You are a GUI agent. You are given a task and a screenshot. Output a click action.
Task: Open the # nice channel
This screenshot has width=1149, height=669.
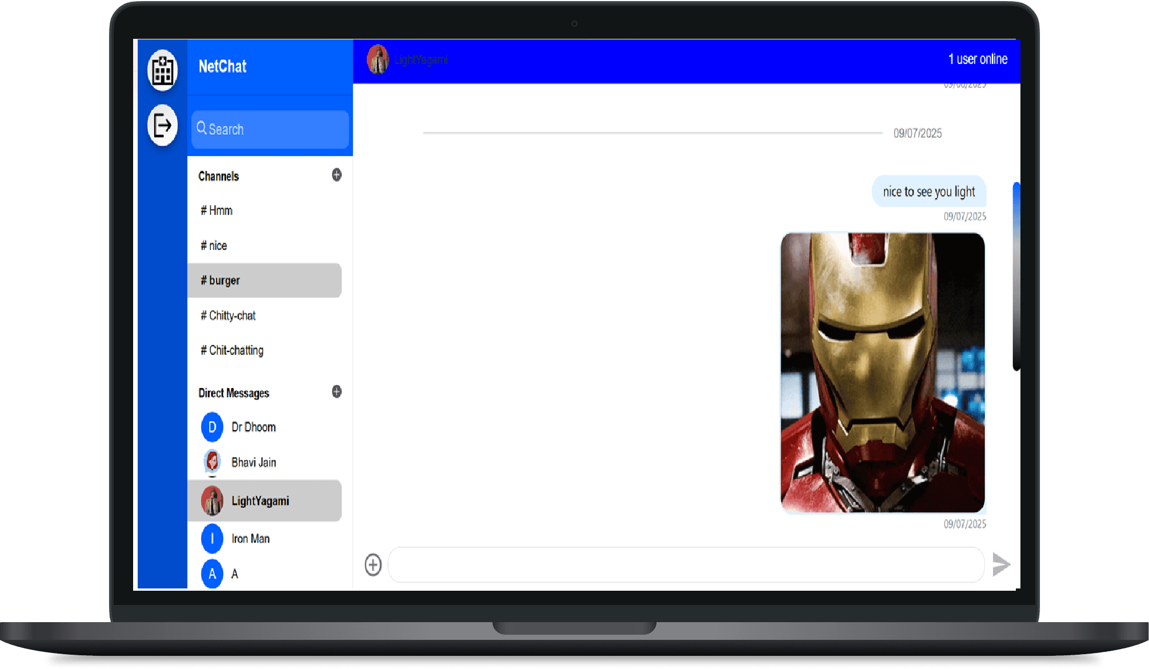pos(265,246)
